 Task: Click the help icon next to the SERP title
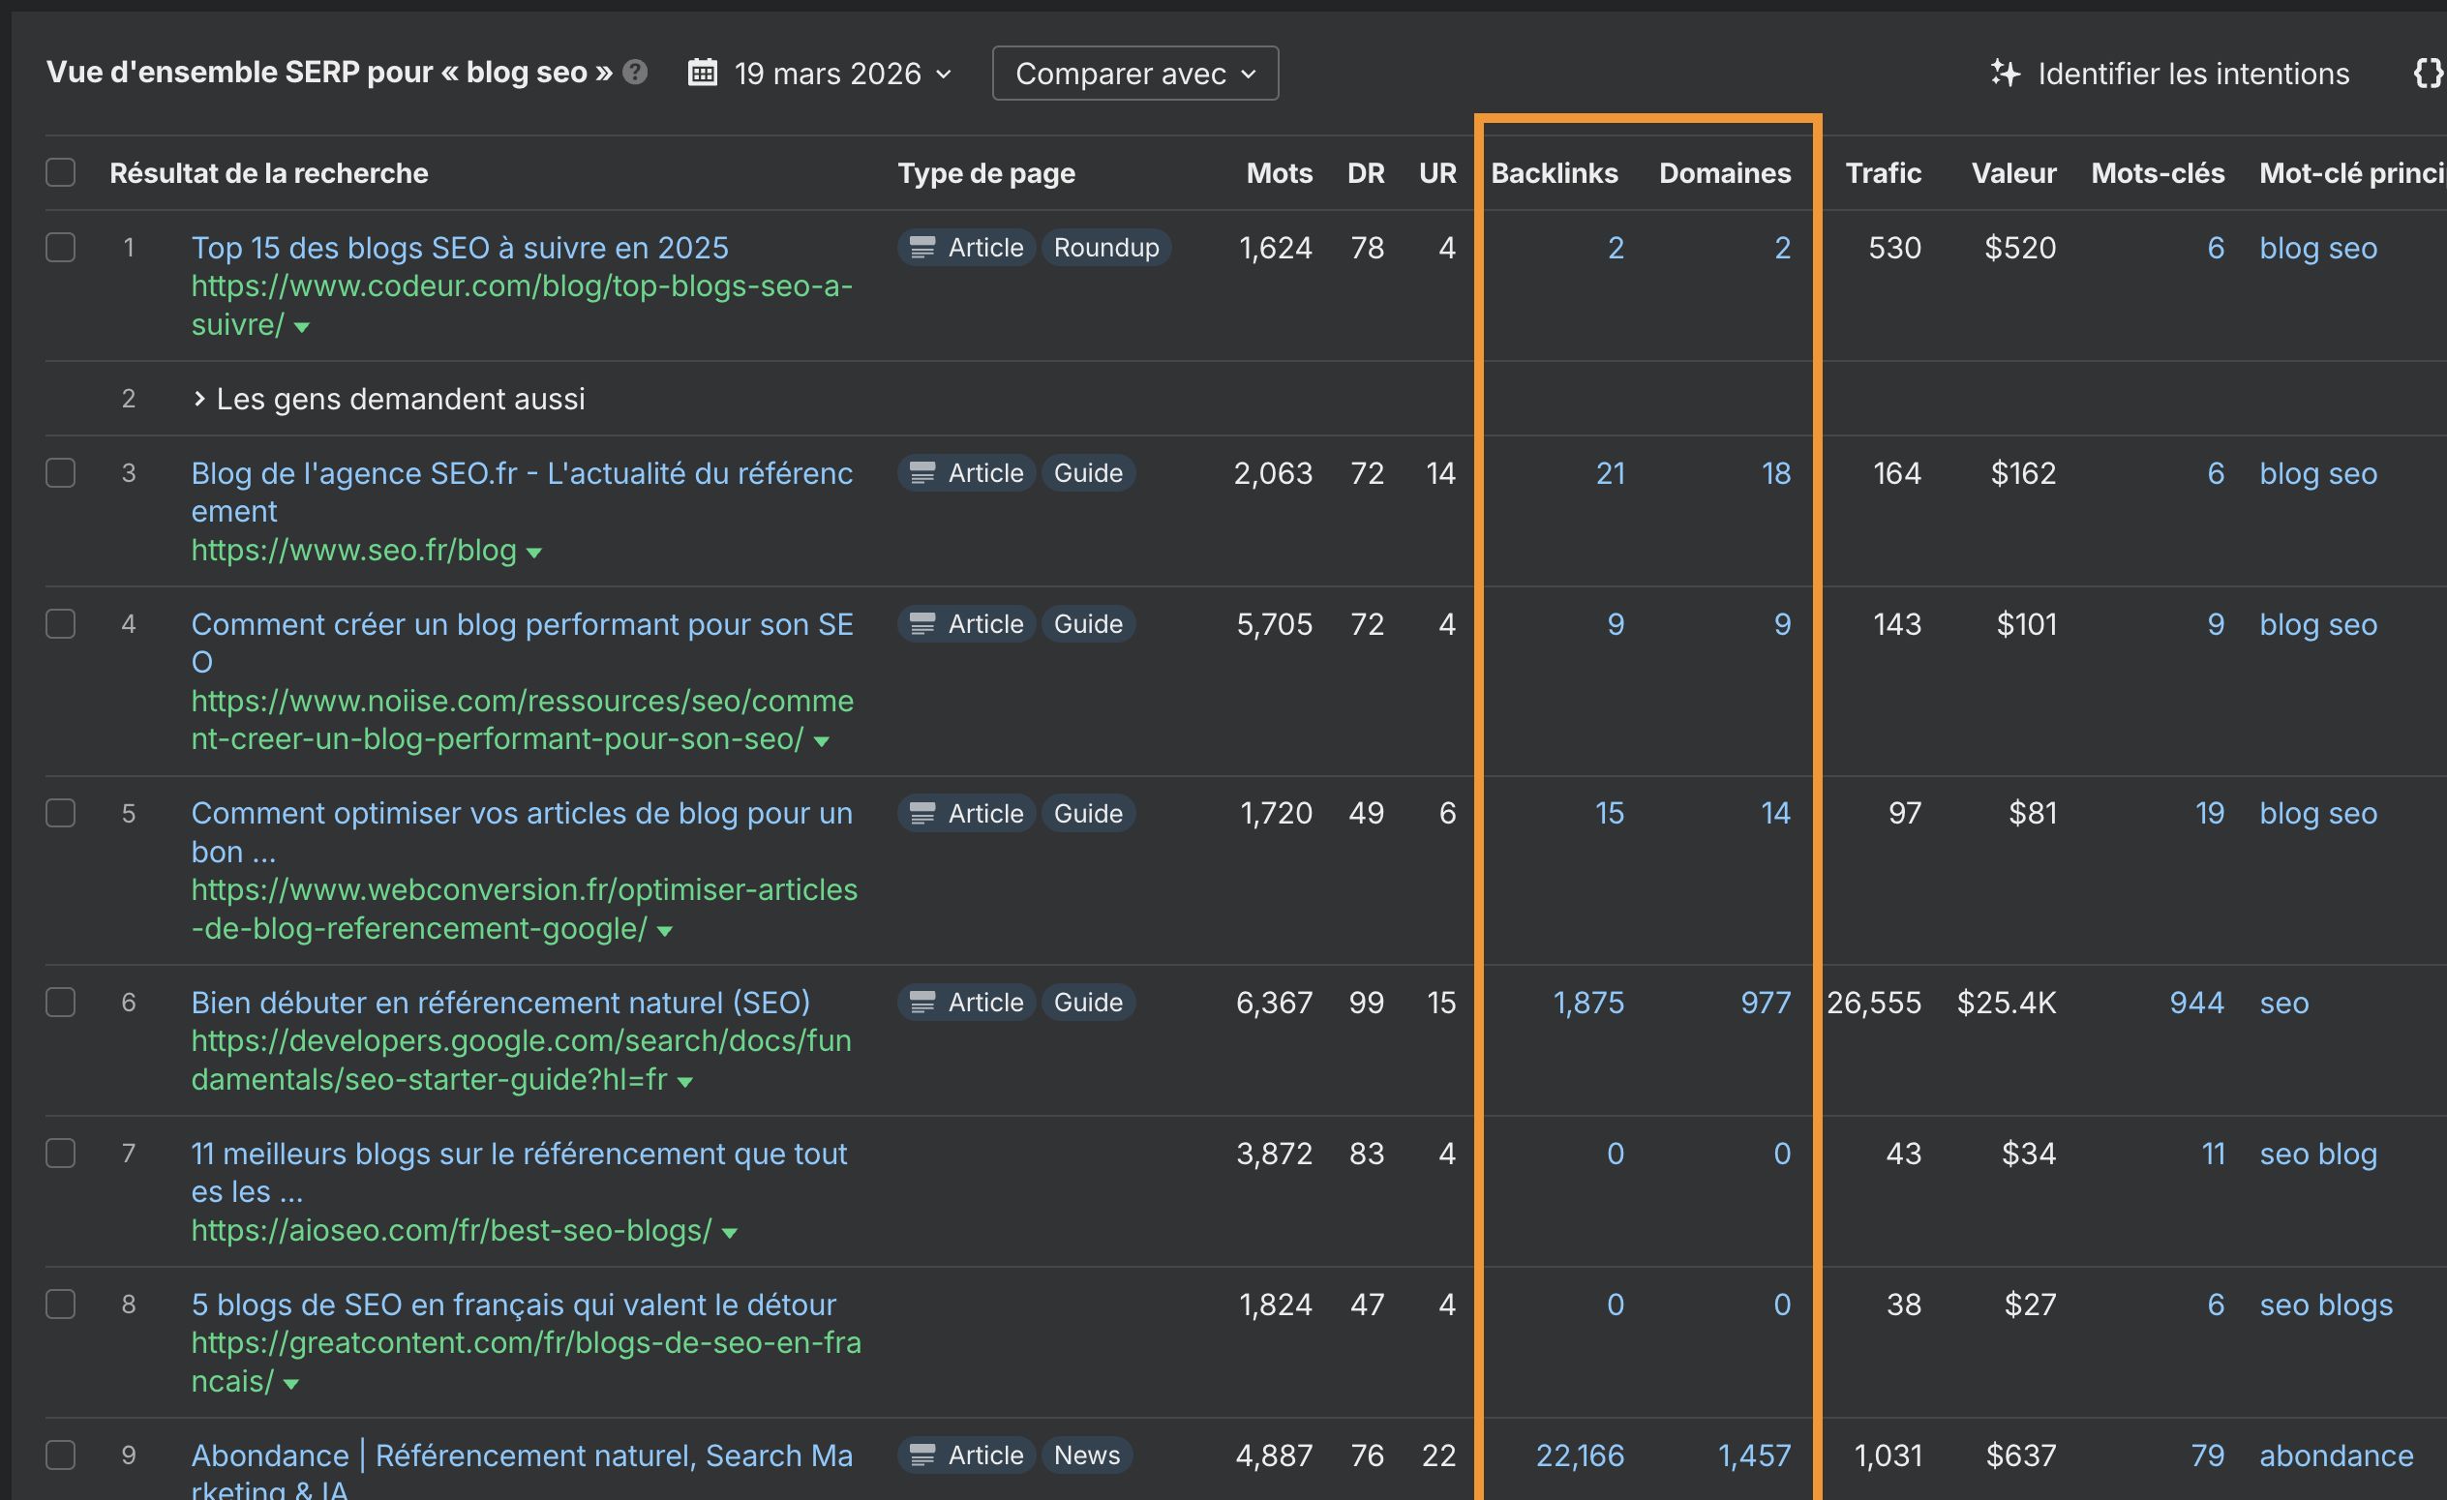pos(635,72)
